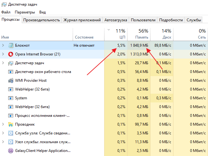This screenshot has height=156, width=208.
Task: Open the Параметры menu
Action: tap(25, 12)
